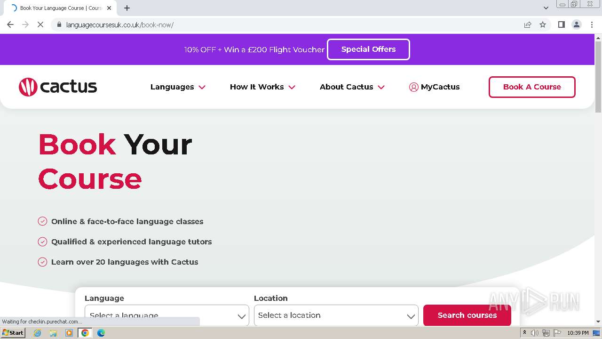Open Microsoft Edge from taskbar
Image resolution: width=602 pixels, height=339 pixels.
click(x=101, y=333)
